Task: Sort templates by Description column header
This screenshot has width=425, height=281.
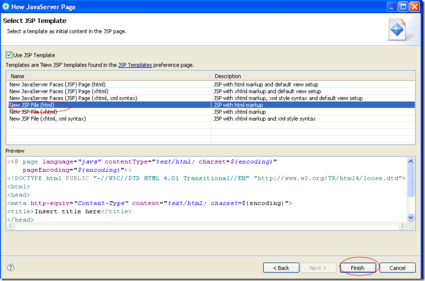Action: click(313, 76)
